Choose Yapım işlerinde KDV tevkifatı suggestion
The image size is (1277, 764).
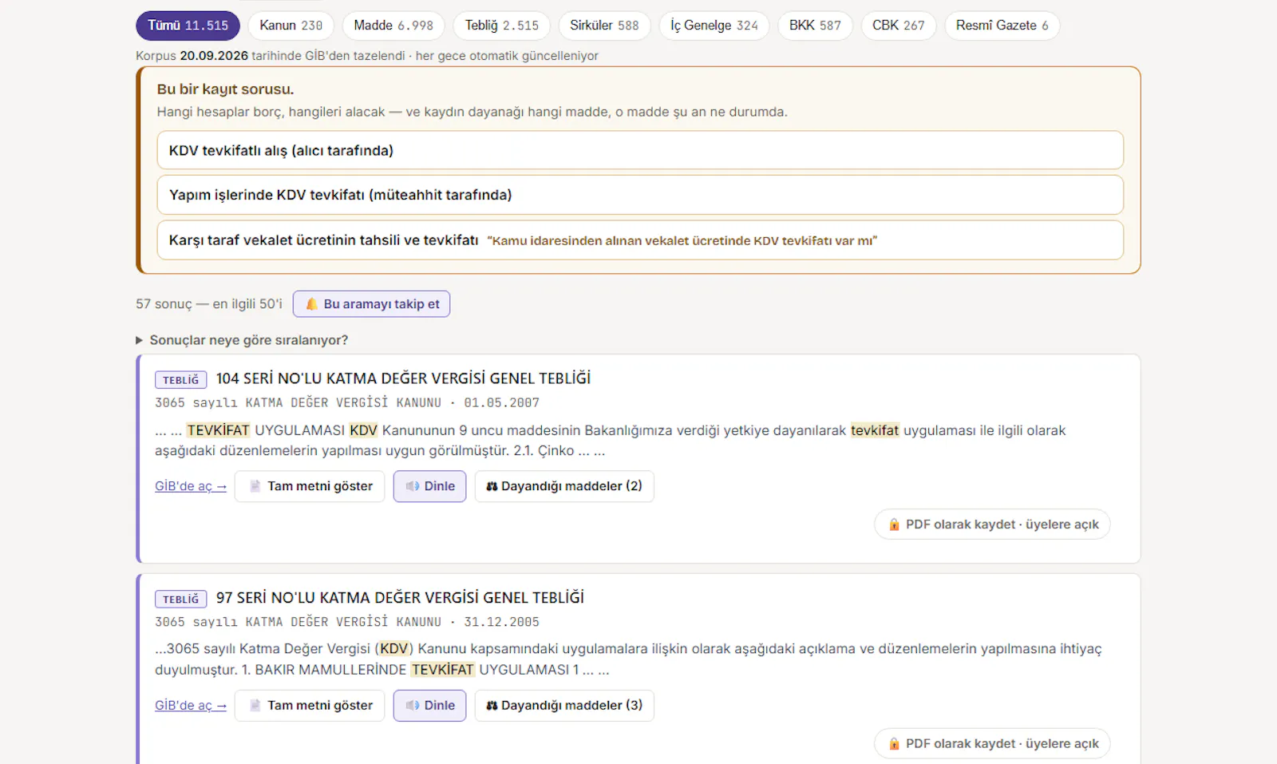640,195
